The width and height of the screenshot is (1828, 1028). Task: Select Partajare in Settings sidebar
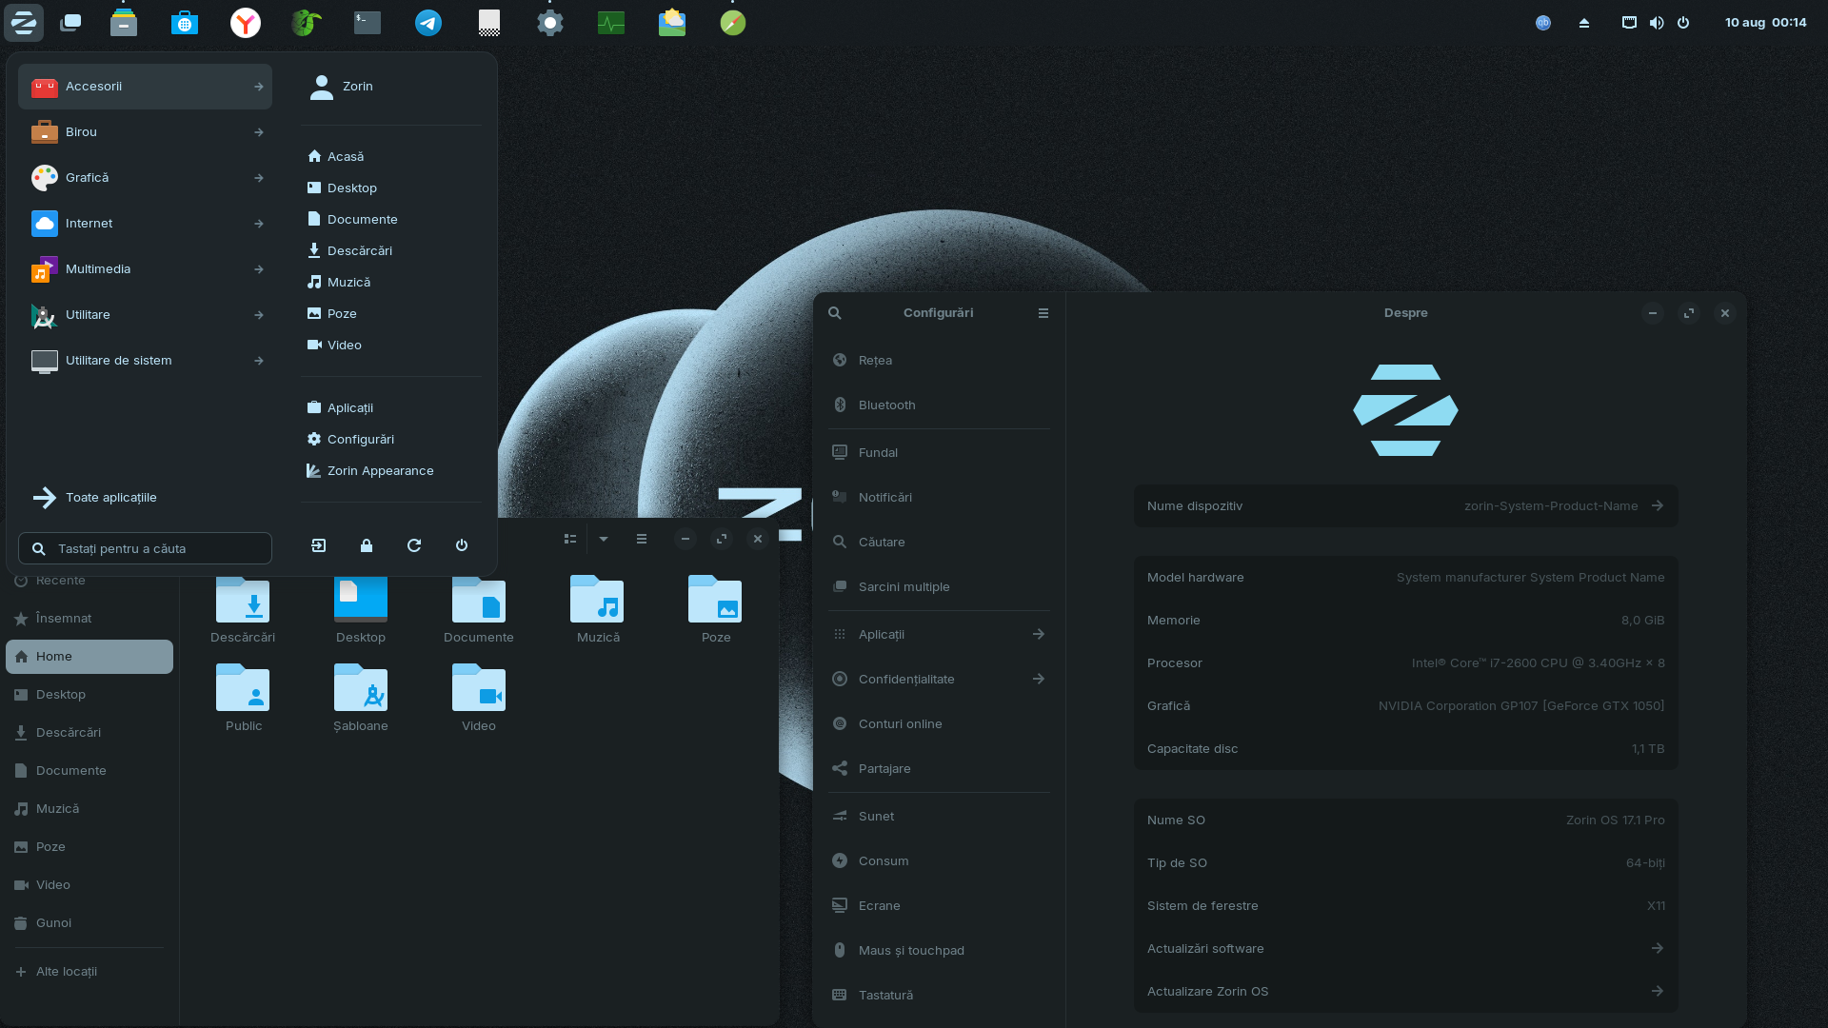[x=939, y=768]
